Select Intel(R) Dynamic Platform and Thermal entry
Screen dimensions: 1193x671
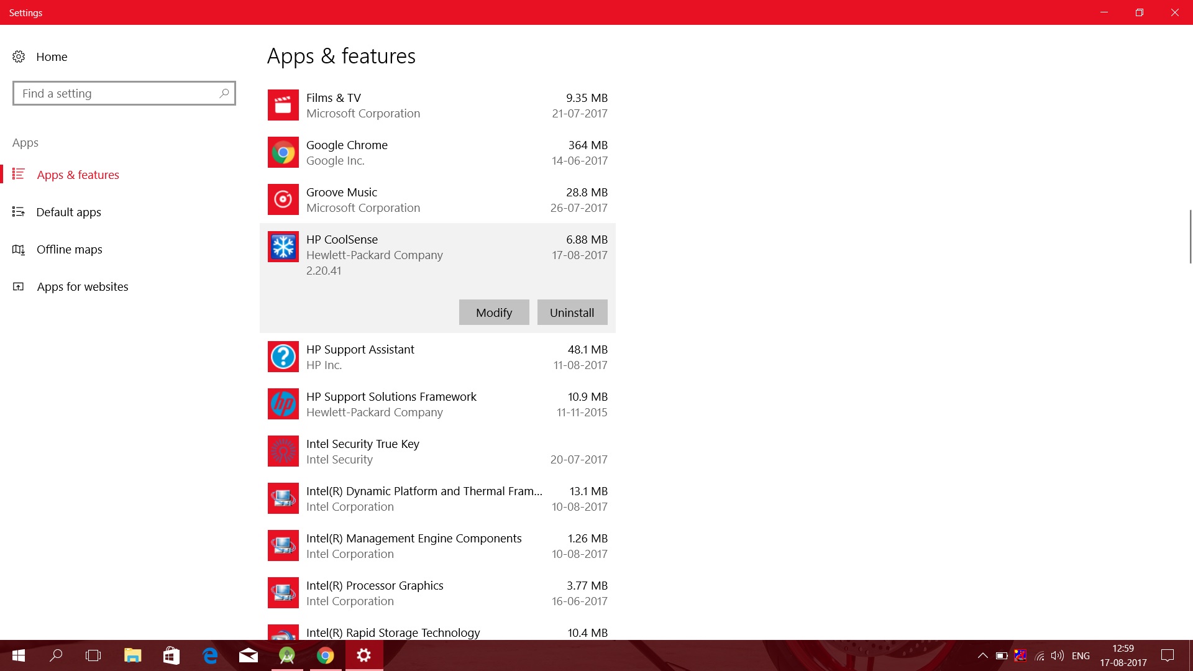point(424,491)
